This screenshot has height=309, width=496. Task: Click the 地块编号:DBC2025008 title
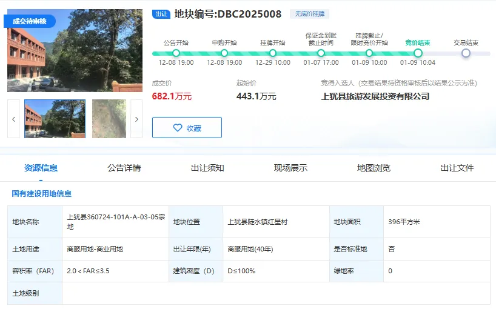[x=228, y=14]
